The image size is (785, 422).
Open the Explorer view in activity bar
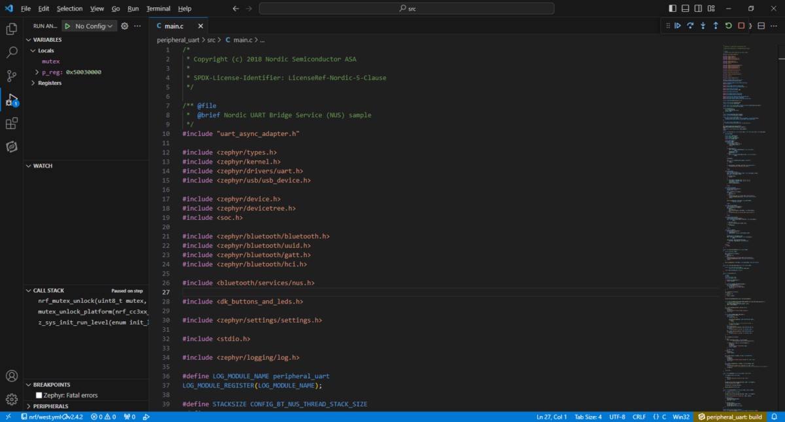click(12, 29)
